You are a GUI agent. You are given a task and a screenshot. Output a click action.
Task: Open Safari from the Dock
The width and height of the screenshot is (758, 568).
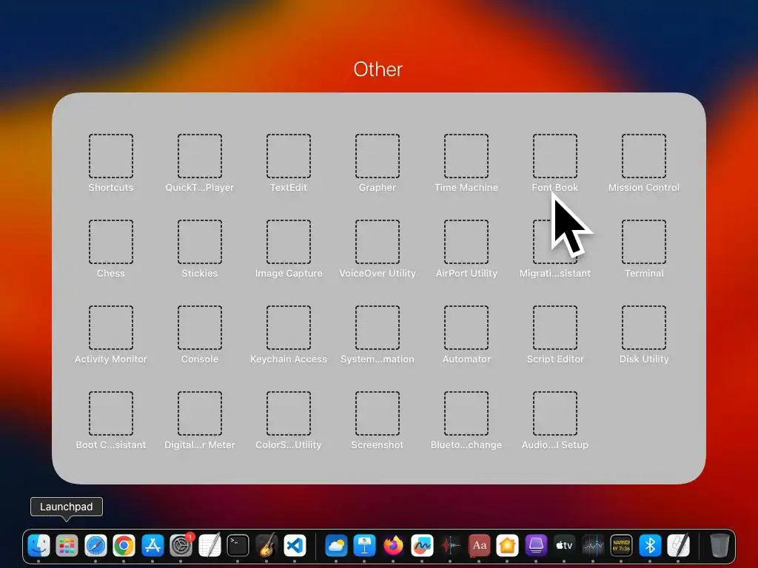(95, 546)
